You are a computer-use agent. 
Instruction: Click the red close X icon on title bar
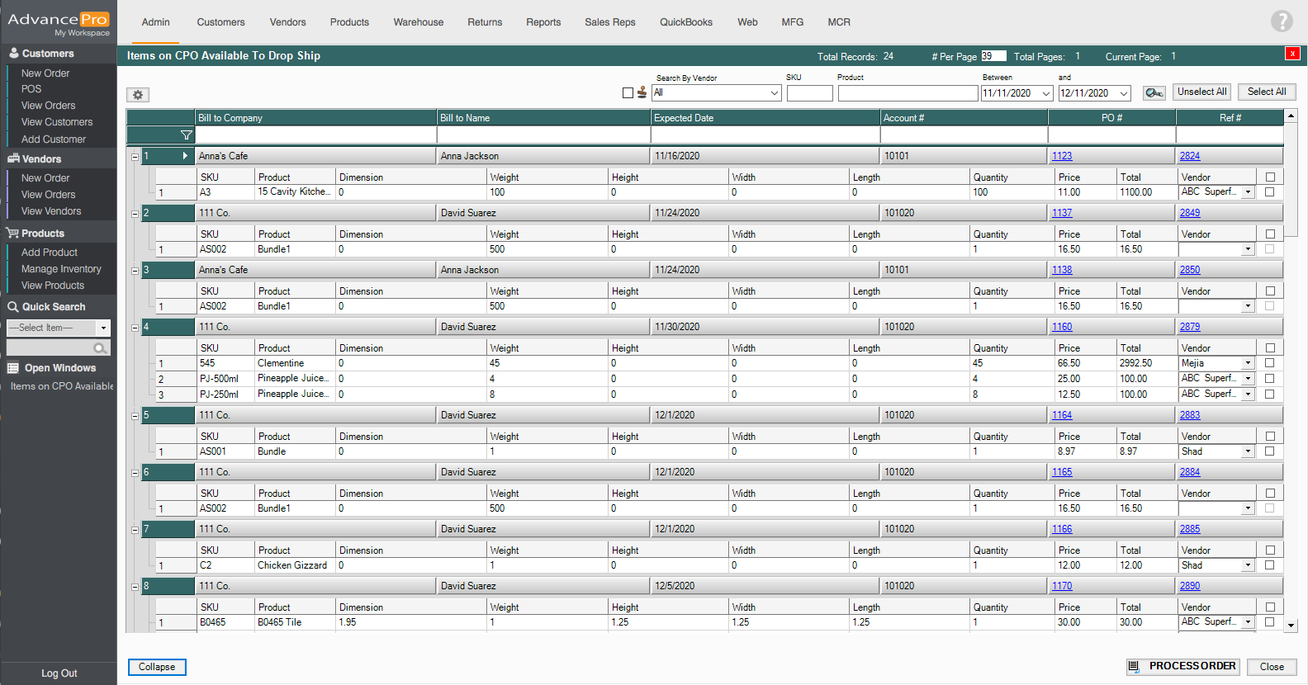click(x=1292, y=54)
